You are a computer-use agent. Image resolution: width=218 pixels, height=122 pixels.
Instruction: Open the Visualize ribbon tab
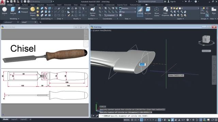[x=41, y=5]
